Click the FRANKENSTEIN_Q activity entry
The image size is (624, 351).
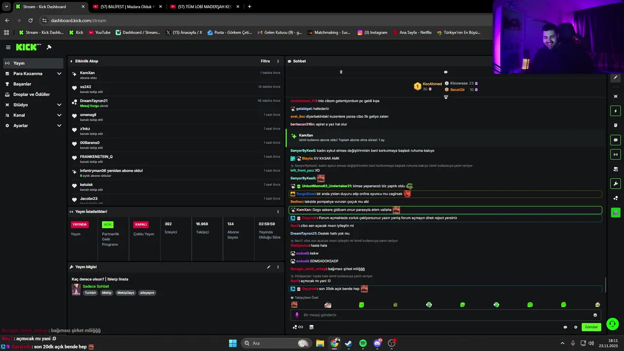(x=176, y=159)
